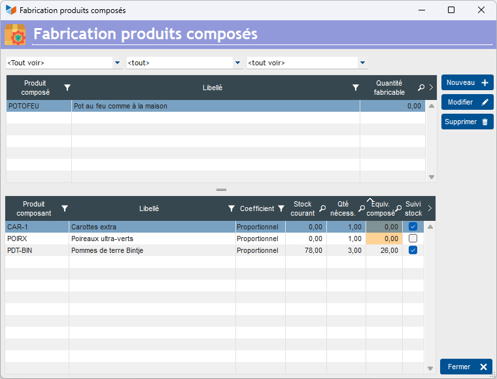Click search magnifier on Stock courant column
This screenshot has width=497, height=379.
321,209
